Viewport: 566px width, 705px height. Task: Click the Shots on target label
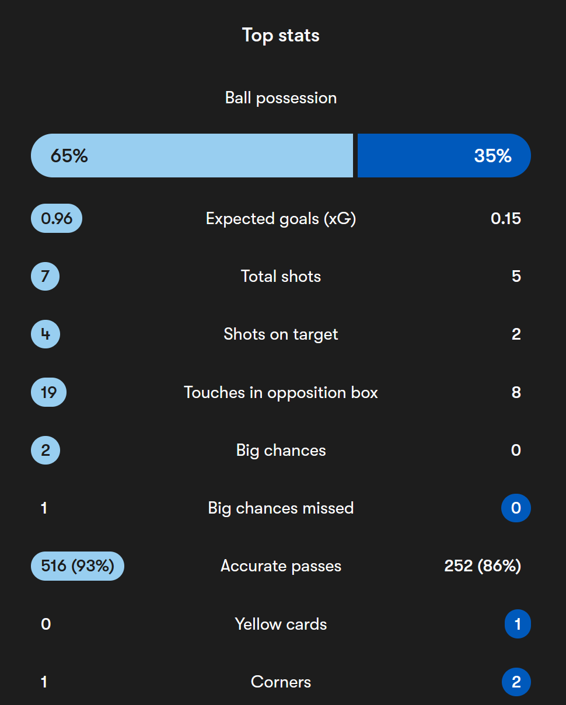coord(281,334)
